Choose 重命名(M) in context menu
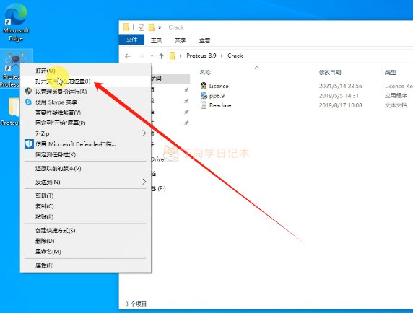 pos(86,252)
